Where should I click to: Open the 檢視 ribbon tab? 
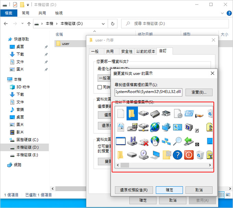click(59, 13)
